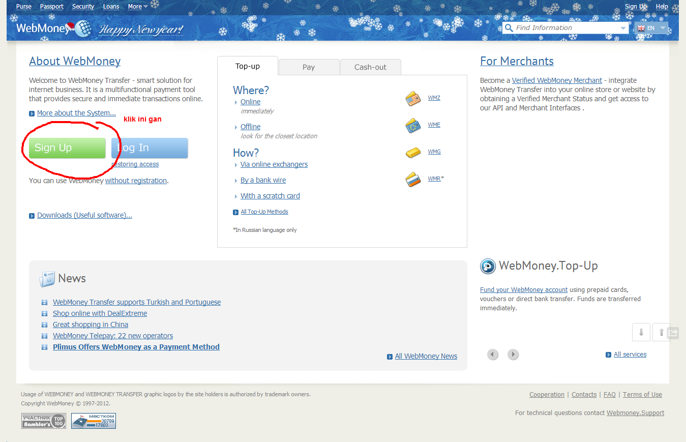Open the Purse menu item

coord(24,7)
